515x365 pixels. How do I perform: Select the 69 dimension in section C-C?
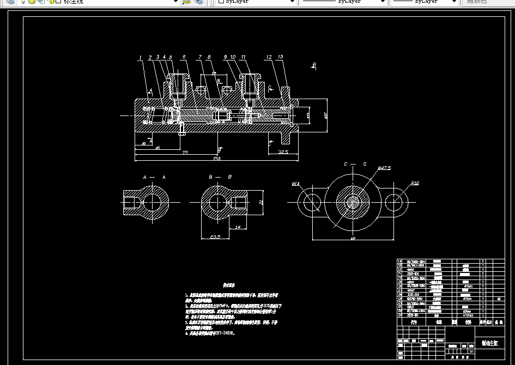(353, 238)
